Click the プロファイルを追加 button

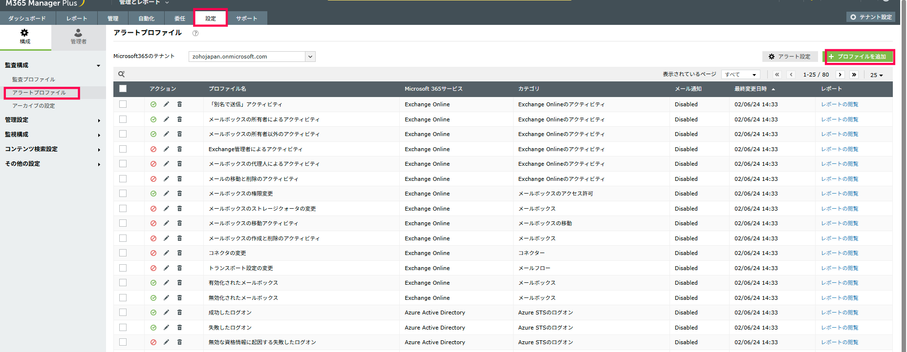pyautogui.click(x=859, y=57)
